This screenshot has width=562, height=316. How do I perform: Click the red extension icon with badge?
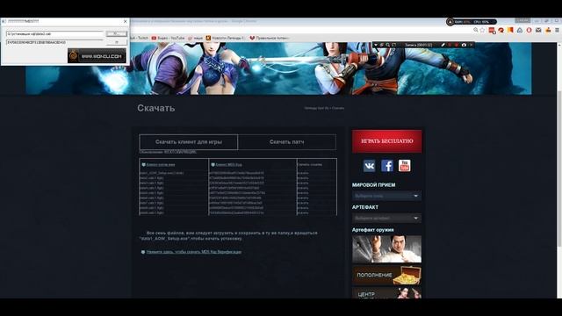(492, 31)
